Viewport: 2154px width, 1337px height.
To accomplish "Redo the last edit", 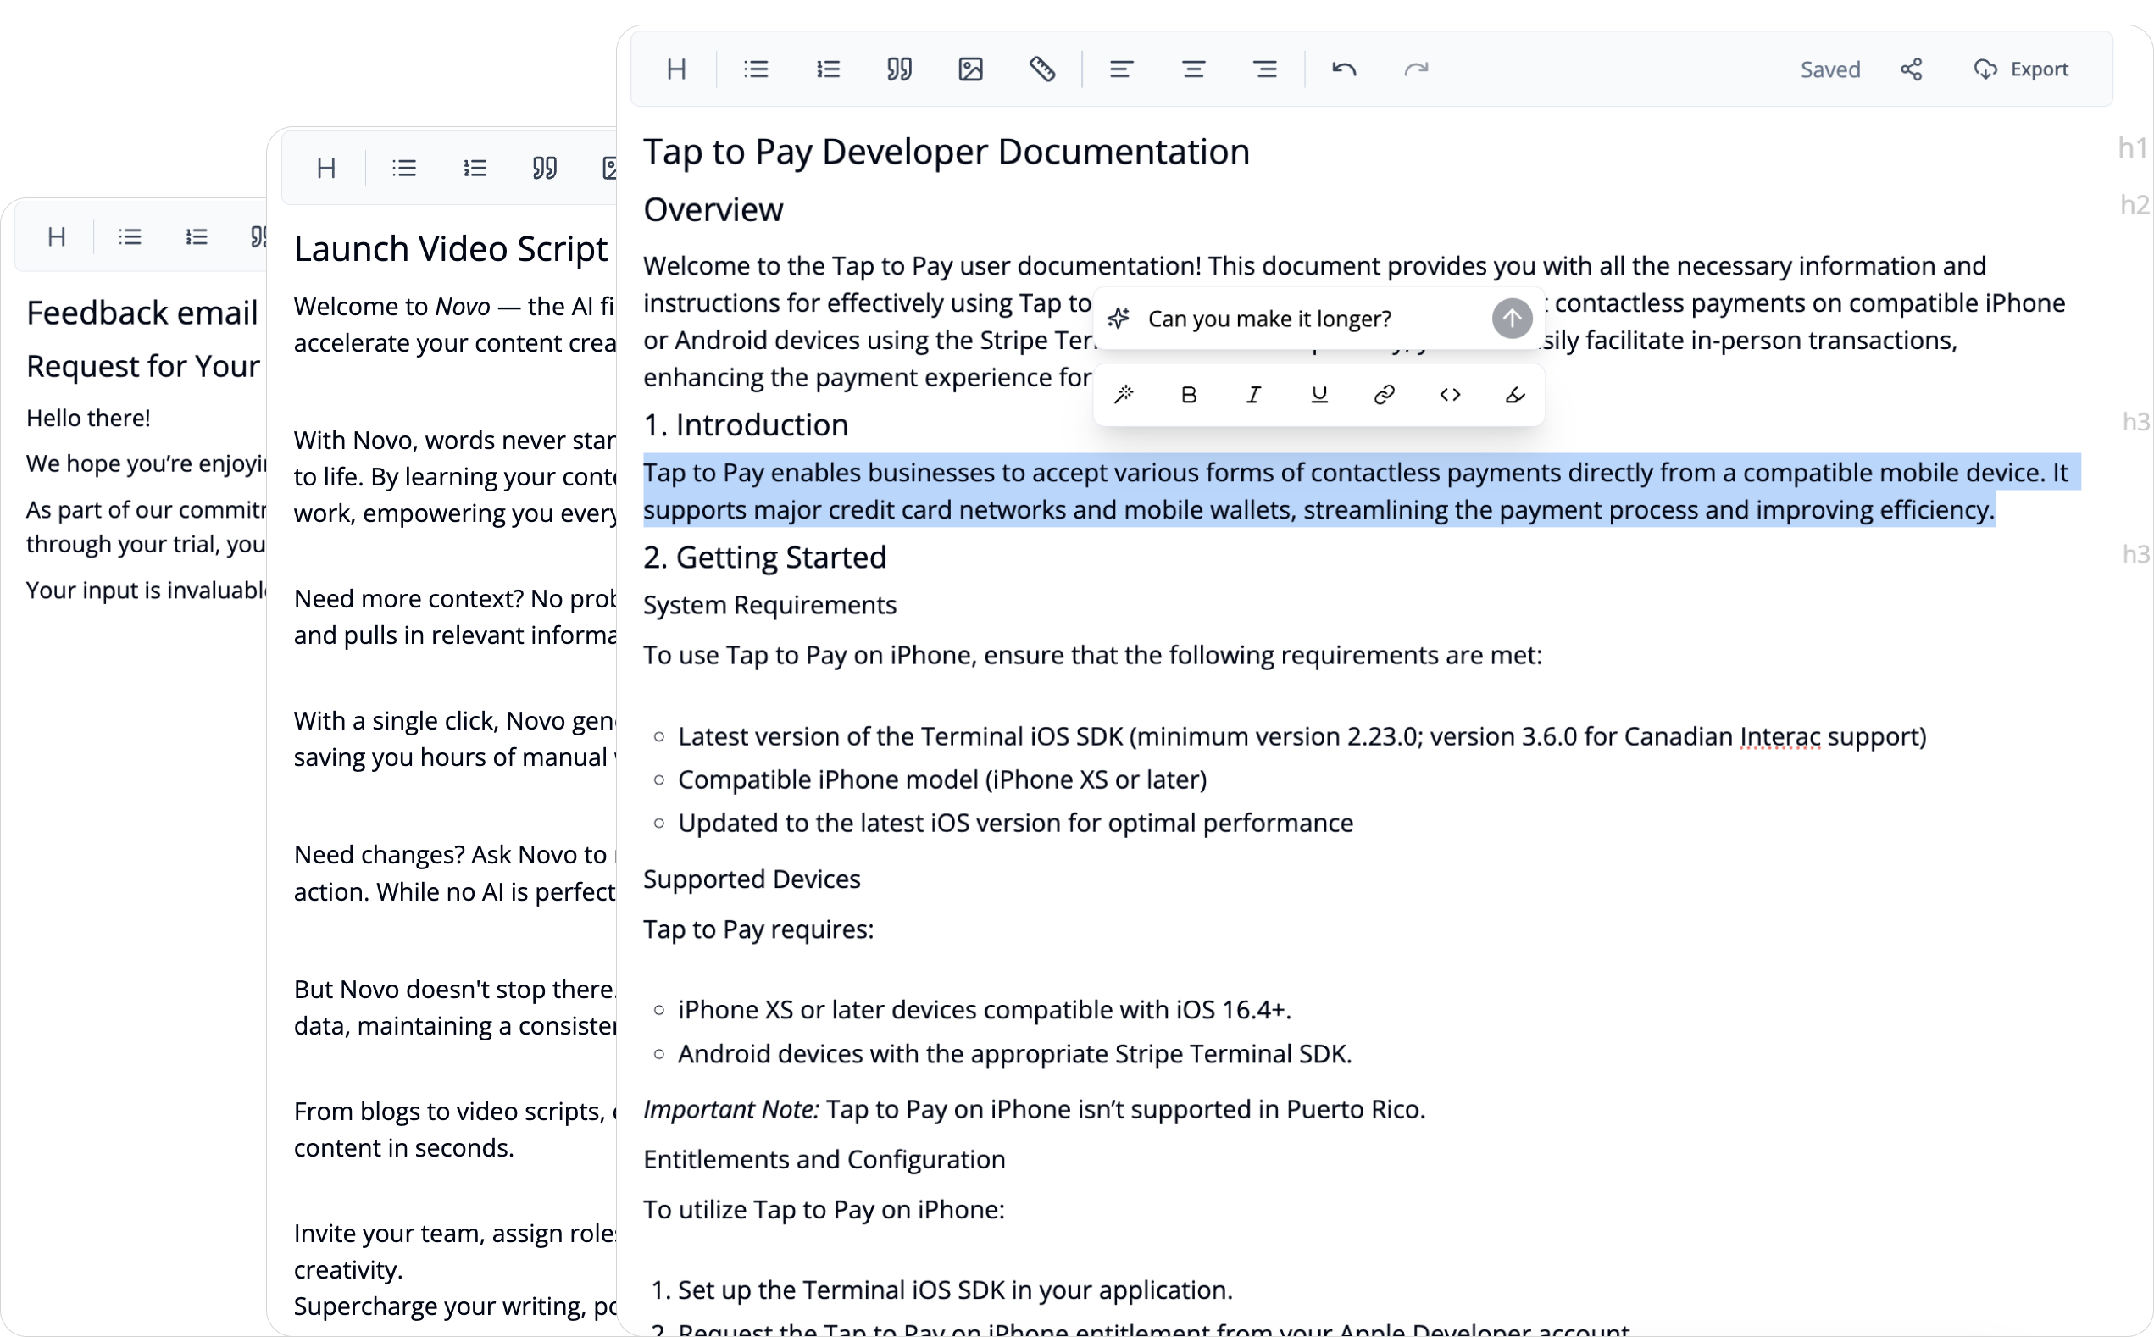I will pos(1417,69).
